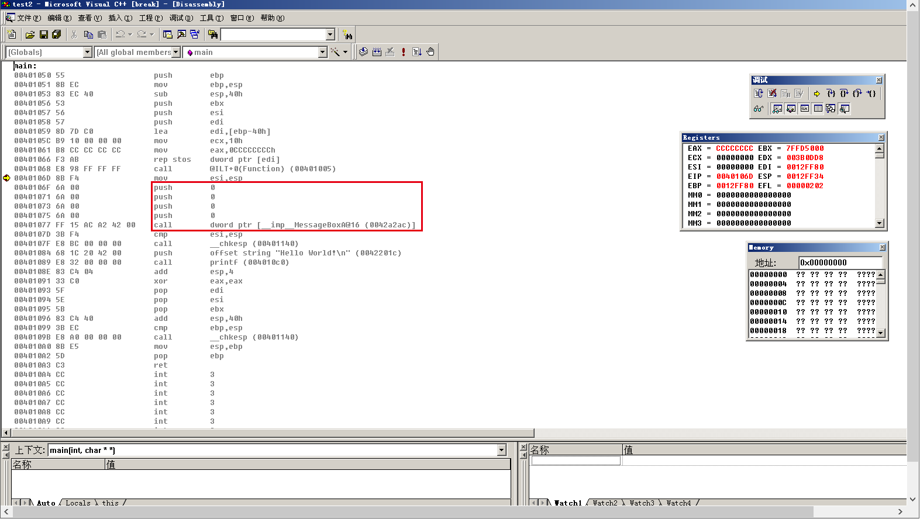Click the Redo arrow icon
The height and width of the screenshot is (519, 920).
(142, 34)
